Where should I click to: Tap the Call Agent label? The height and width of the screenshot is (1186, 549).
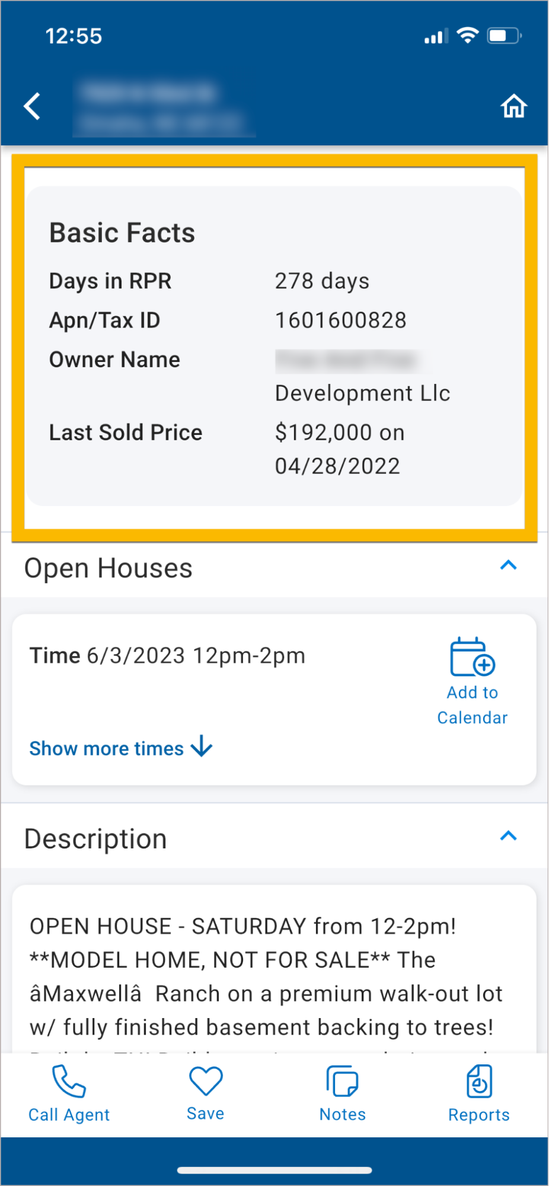(x=69, y=1115)
